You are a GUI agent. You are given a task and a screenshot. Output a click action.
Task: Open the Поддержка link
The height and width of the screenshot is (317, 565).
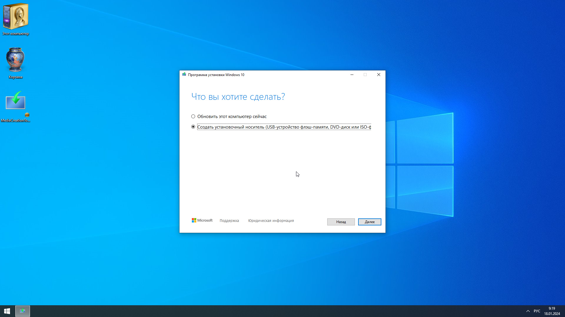[229, 221]
